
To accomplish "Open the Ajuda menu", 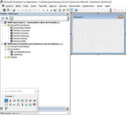I will click(107, 6).
